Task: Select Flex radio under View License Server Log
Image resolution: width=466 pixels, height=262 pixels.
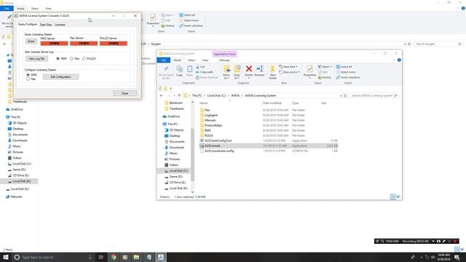Action: point(71,58)
